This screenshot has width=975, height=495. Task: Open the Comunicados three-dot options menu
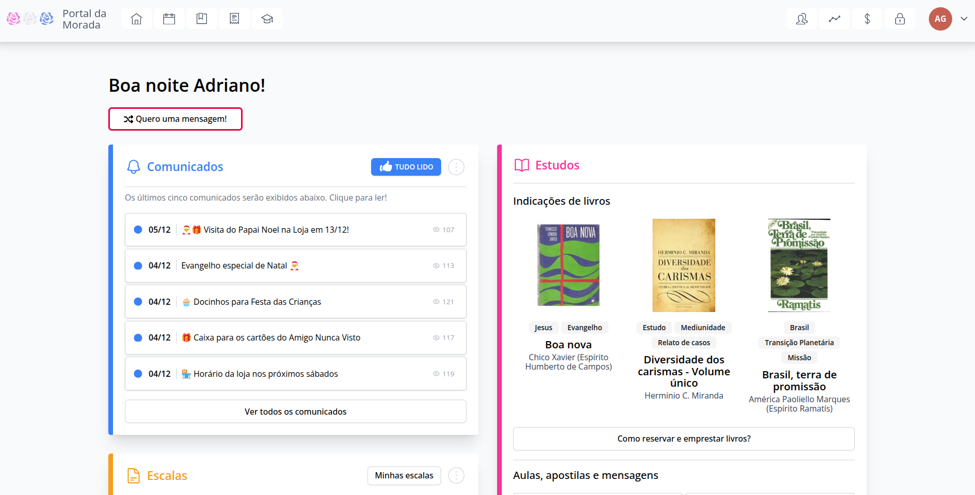click(456, 167)
